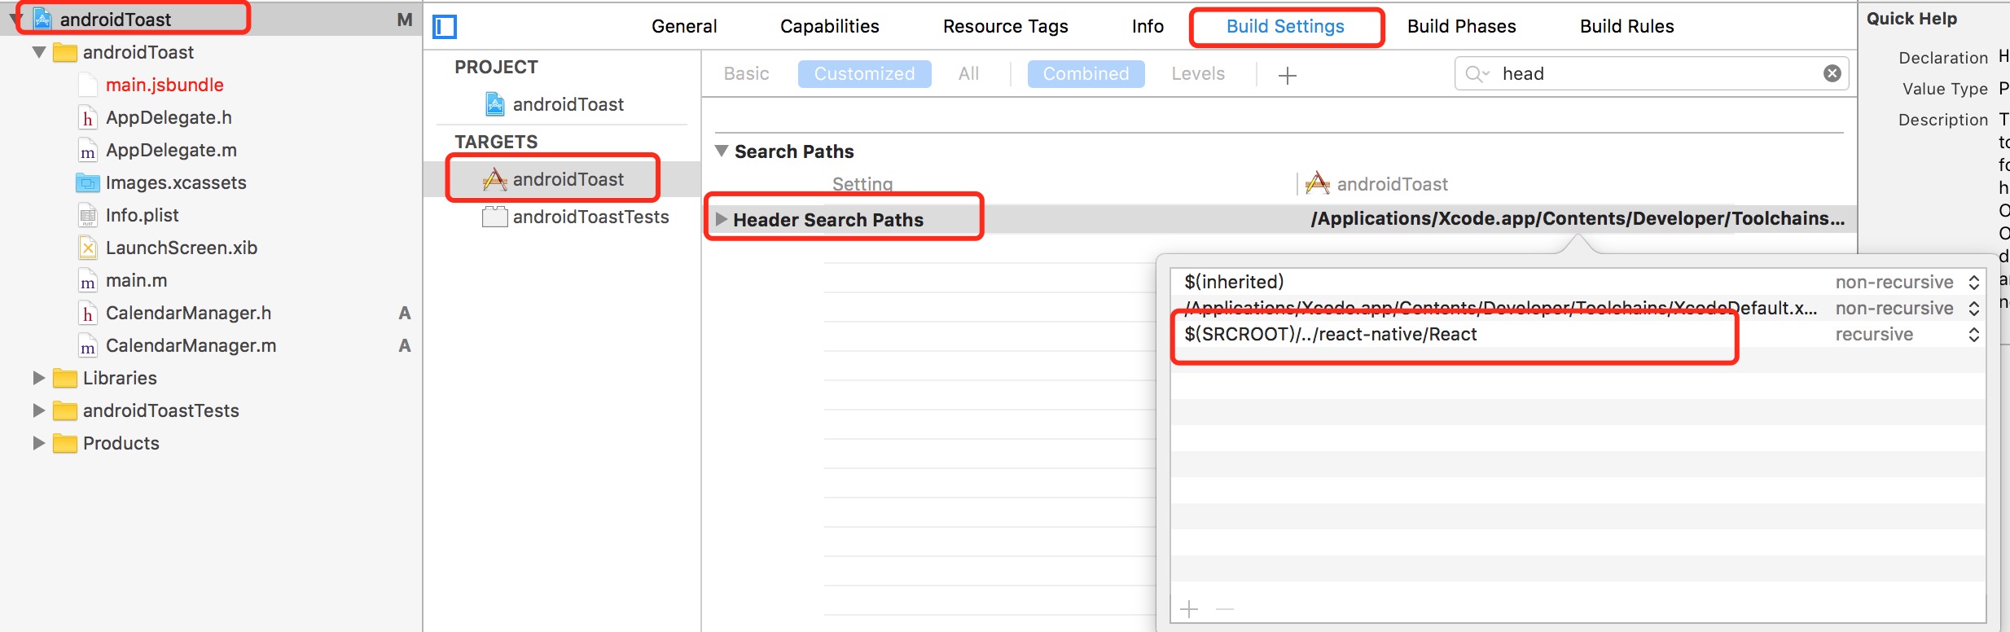Select the $(inherited) path entry
The image size is (2010, 632).
(1234, 283)
